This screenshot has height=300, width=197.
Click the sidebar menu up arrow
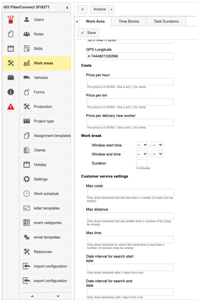32,296
